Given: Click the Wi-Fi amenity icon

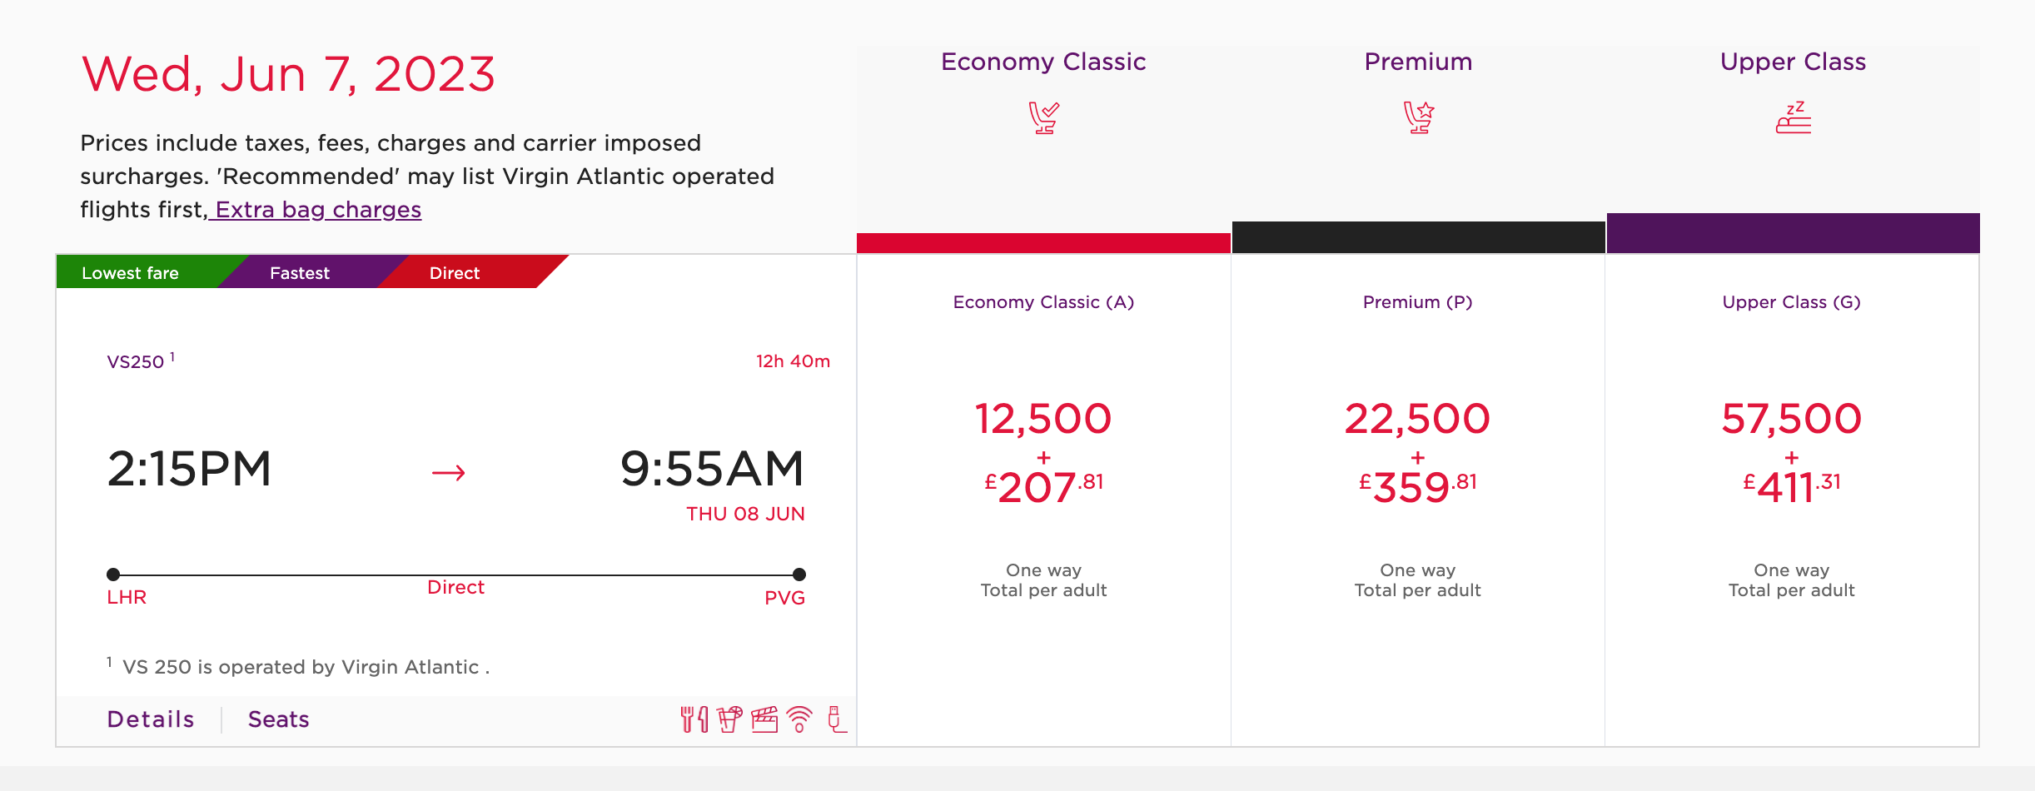Looking at the screenshot, I should [x=799, y=719].
